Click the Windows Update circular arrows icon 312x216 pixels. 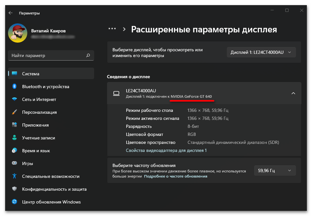point(14,202)
